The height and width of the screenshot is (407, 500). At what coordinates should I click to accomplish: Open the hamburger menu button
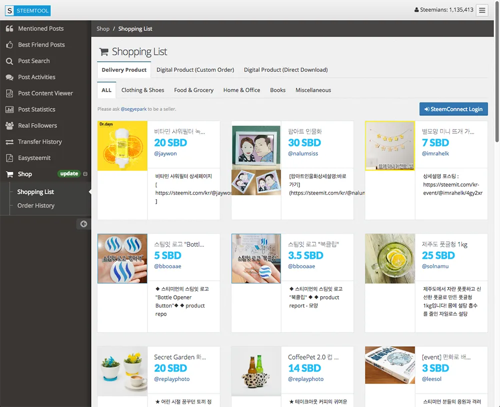click(x=482, y=10)
